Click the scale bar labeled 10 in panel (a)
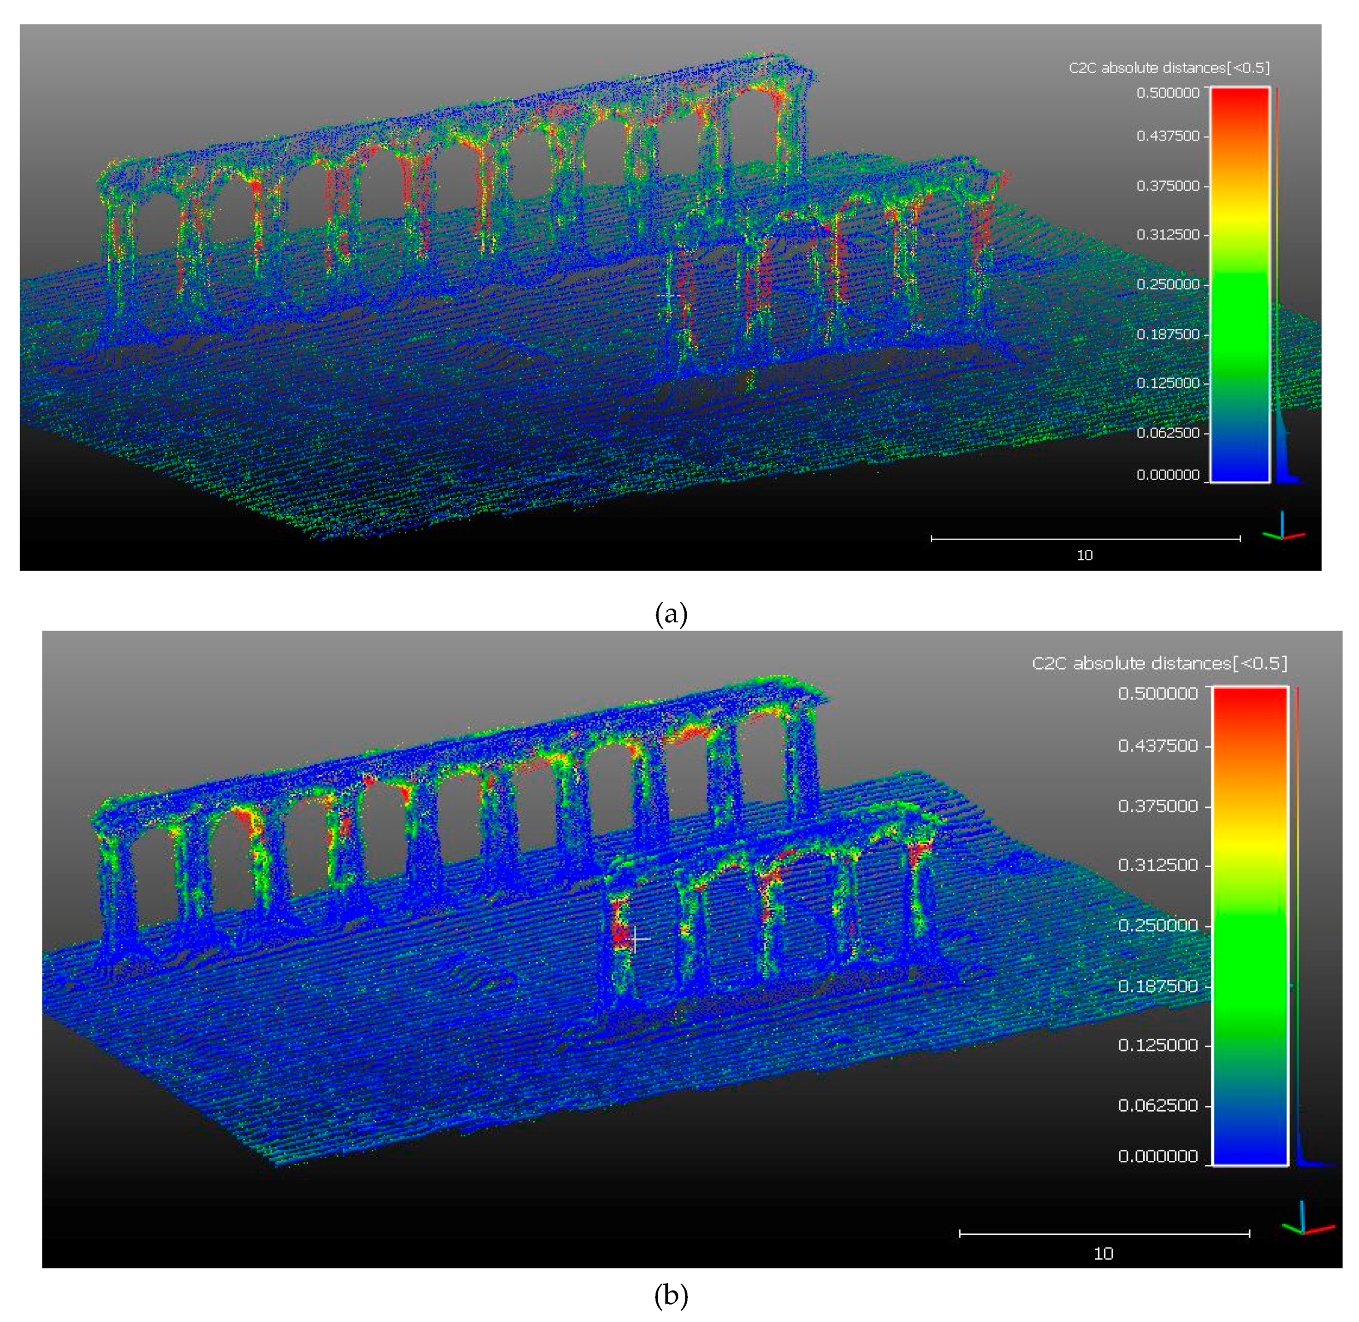Image resolution: width=1359 pixels, height=1322 pixels. click(1085, 538)
